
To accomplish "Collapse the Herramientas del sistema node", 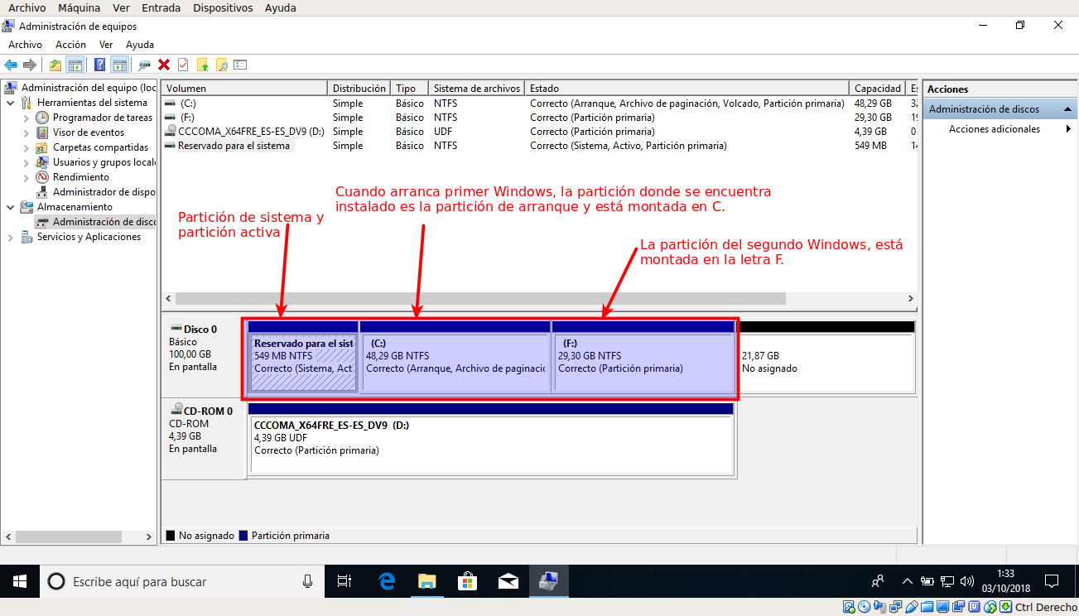I will (x=10, y=103).
